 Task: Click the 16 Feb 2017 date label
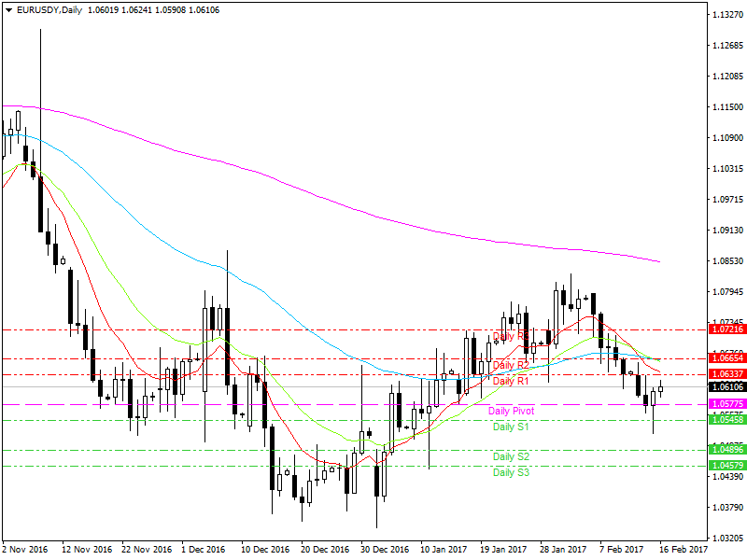[684, 550]
